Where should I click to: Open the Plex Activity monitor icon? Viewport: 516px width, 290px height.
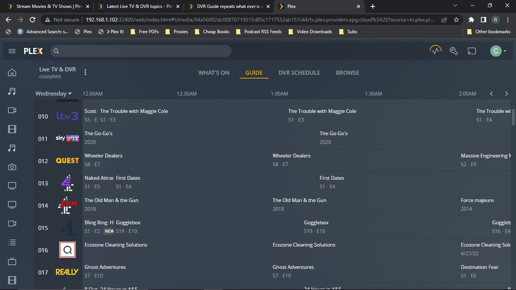[x=436, y=51]
